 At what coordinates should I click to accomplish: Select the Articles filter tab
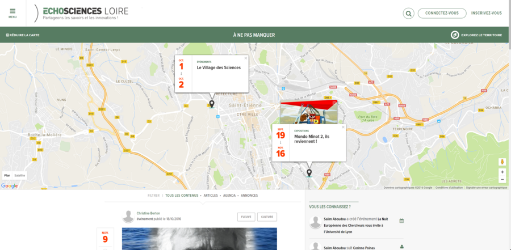pyautogui.click(x=211, y=196)
